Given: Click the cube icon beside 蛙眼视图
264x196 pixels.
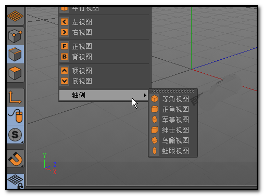Looking at the screenshot, I should tap(155, 151).
